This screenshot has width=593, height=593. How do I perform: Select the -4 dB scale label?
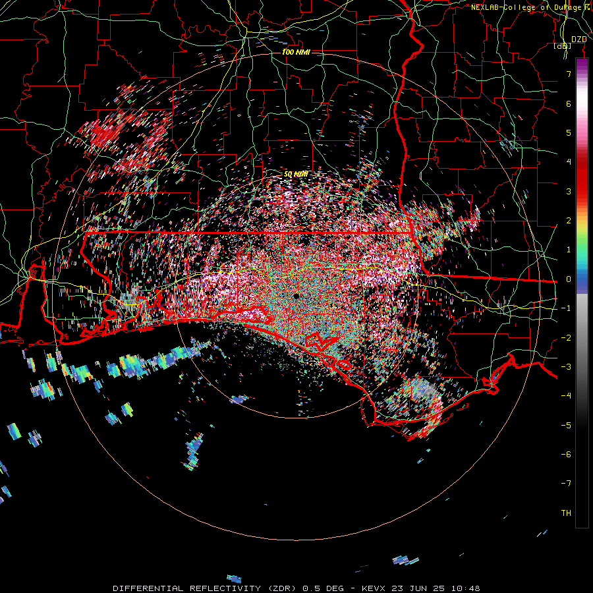(x=566, y=396)
